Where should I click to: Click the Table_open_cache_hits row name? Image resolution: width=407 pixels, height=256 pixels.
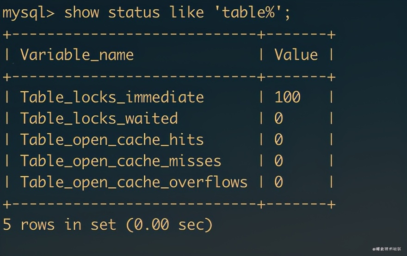(112, 140)
